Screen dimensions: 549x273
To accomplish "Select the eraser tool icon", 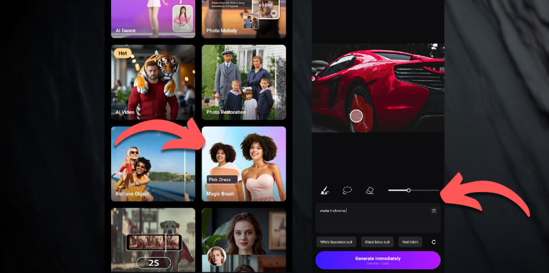I will pos(370,190).
